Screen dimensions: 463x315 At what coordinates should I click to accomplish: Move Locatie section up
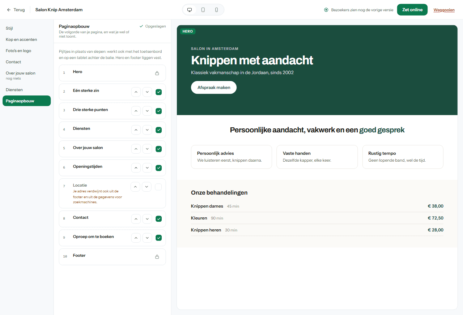pos(135,187)
